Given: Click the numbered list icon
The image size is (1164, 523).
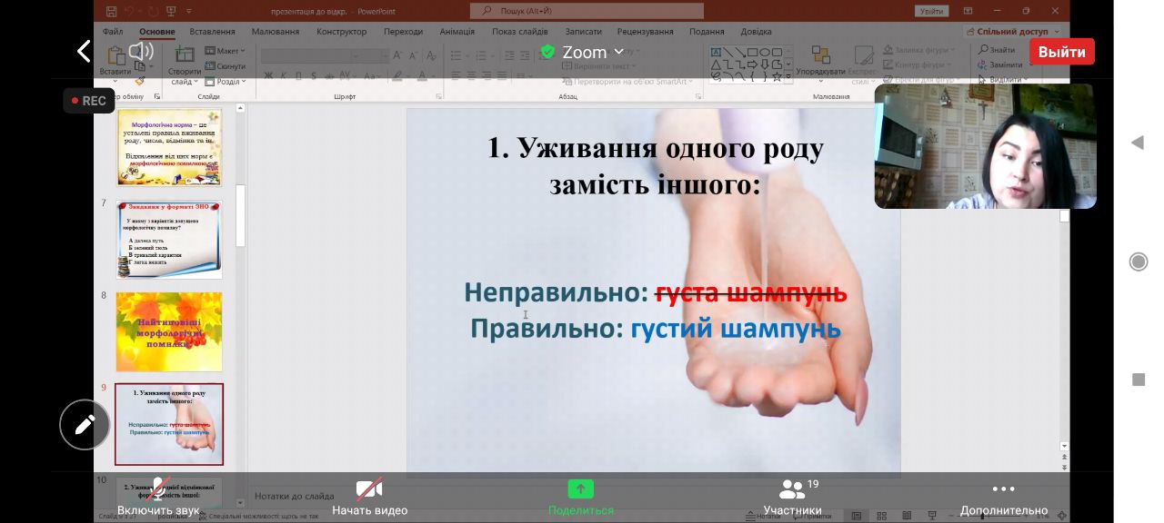Looking at the screenshot, I should 482,55.
